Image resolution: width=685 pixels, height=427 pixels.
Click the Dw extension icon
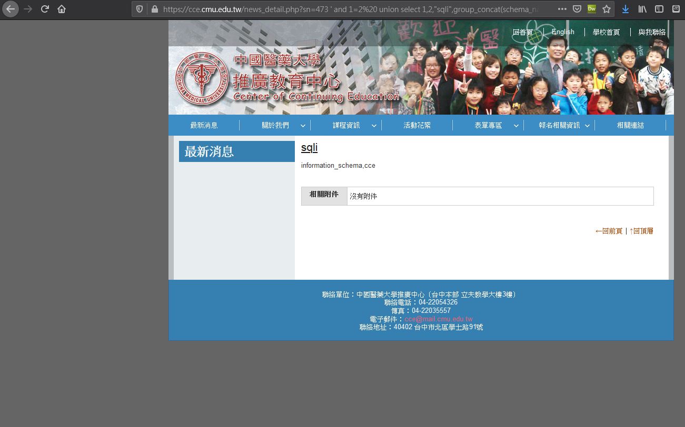click(592, 9)
